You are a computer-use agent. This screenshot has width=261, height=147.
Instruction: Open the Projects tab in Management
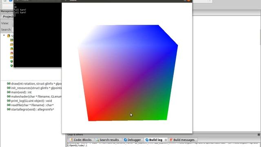pyautogui.click(x=8, y=16)
